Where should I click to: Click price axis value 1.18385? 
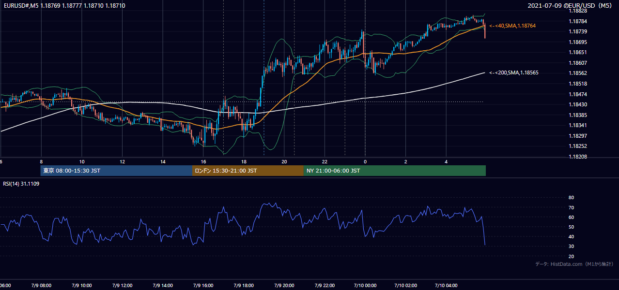(578, 115)
